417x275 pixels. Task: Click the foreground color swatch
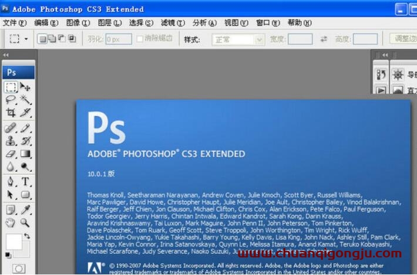(14, 242)
